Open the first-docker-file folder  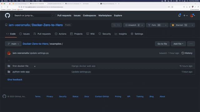click(21, 66)
